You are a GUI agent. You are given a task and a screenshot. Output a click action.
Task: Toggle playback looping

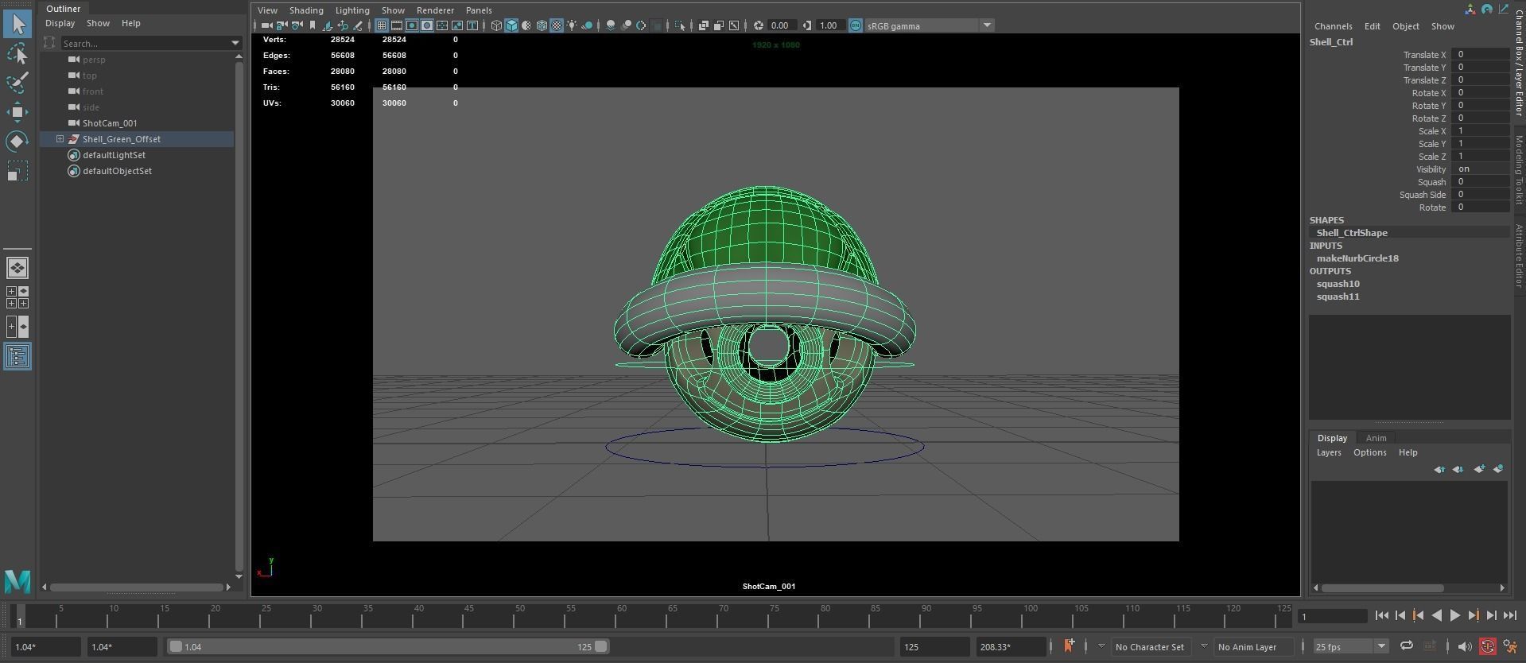point(1406,646)
